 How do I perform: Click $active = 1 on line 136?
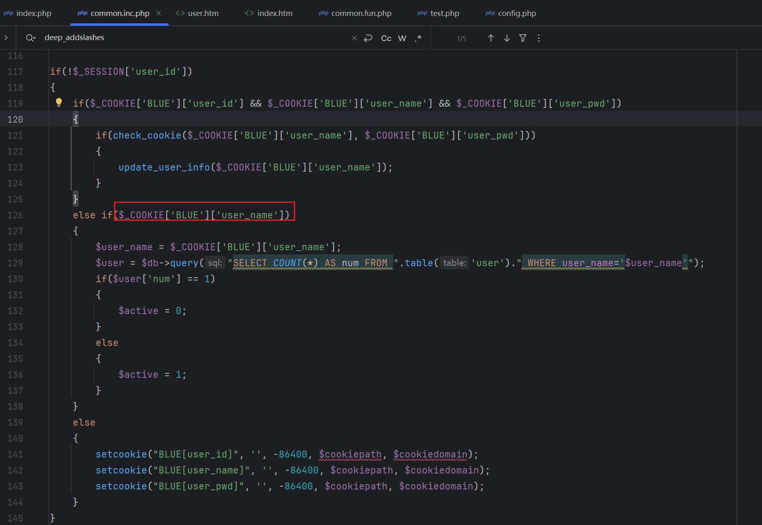click(152, 375)
